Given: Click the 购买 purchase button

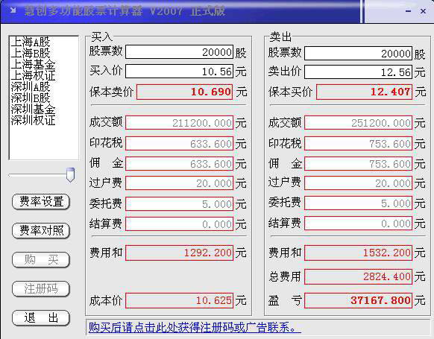Looking at the screenshot, I should [41, 259].
